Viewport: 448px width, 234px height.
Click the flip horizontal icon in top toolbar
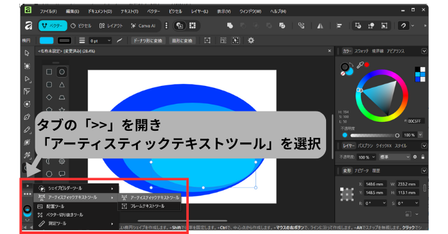tap(320, 26)
